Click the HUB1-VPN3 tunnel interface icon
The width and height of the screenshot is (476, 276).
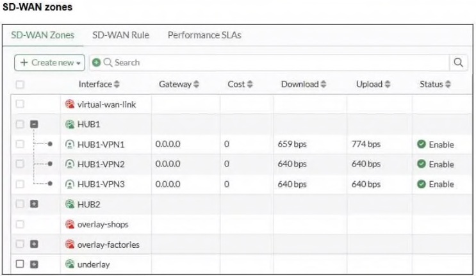click(x=70, y=184)
